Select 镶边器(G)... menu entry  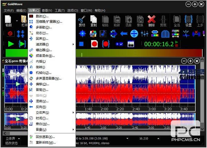coord(52,50)
